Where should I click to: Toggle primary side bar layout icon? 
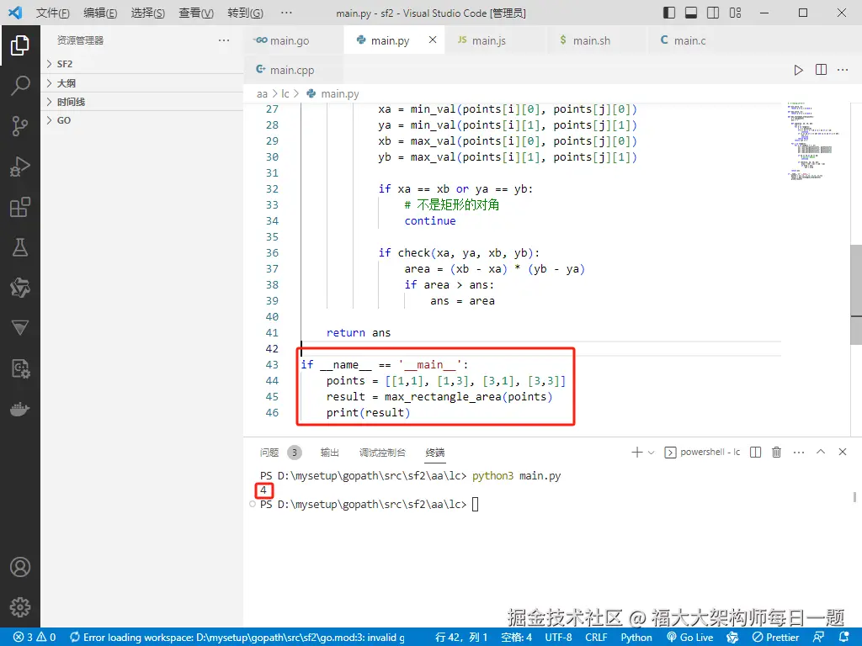(669, 13)
